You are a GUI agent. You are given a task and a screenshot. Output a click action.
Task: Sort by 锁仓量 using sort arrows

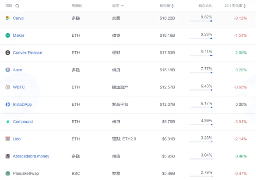click(172, 6)
